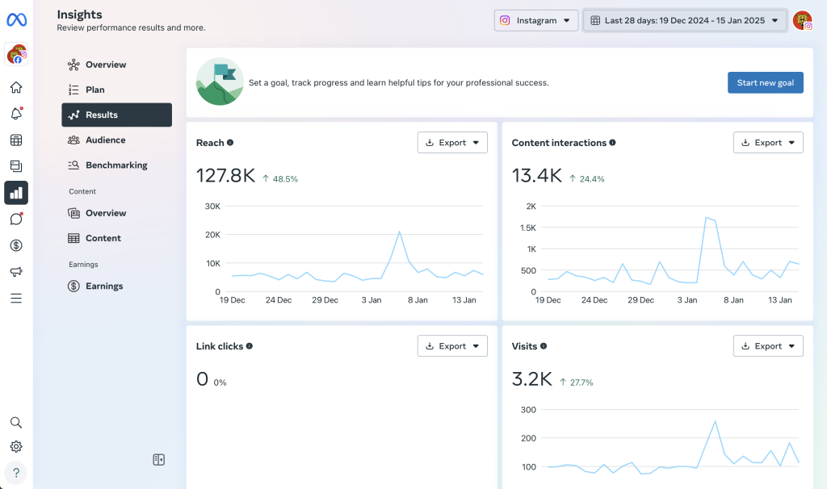Open the Monetization dollar icon in left rail
The width and height of the screenshot is (827, 489).
16,245
